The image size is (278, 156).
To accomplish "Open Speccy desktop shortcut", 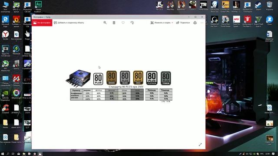I will click(17, 65).
